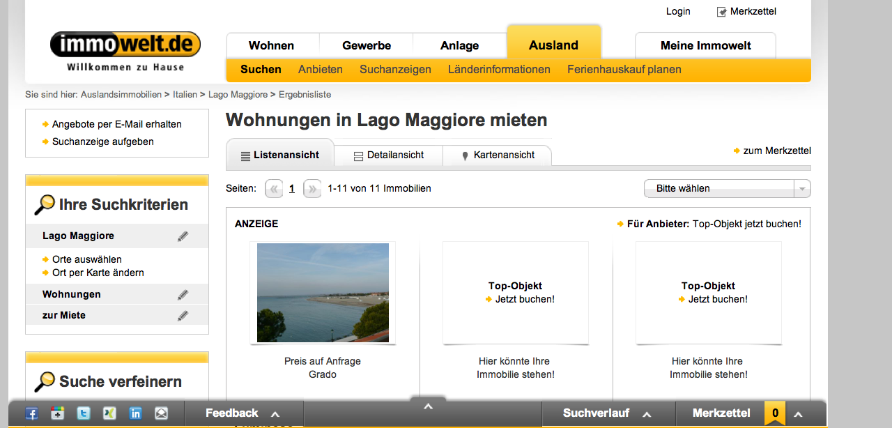Click the Xing share icon

(x=109, y=413)
